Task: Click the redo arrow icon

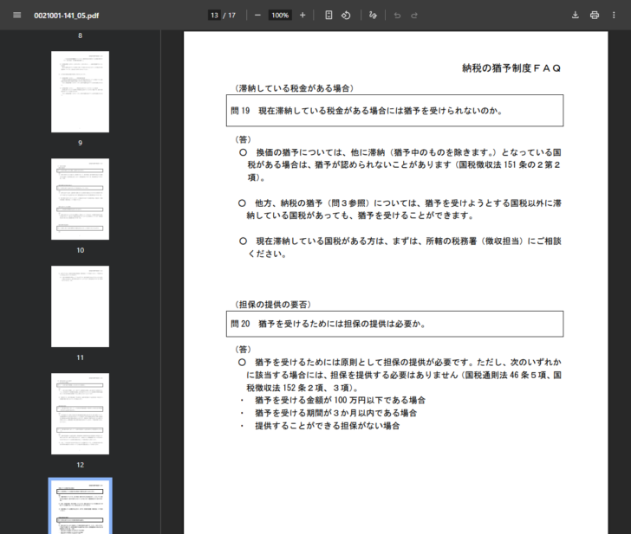Action: [414, 16]
